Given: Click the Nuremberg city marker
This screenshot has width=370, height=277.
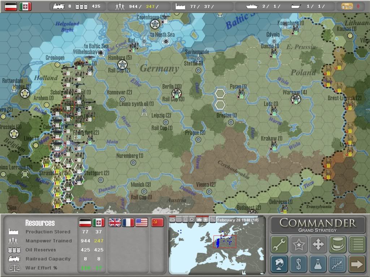Looking at the screenshot, I should click(133, 163).
